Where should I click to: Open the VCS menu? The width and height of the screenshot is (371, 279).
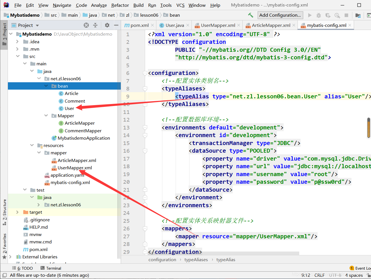[x=180, y=5]
